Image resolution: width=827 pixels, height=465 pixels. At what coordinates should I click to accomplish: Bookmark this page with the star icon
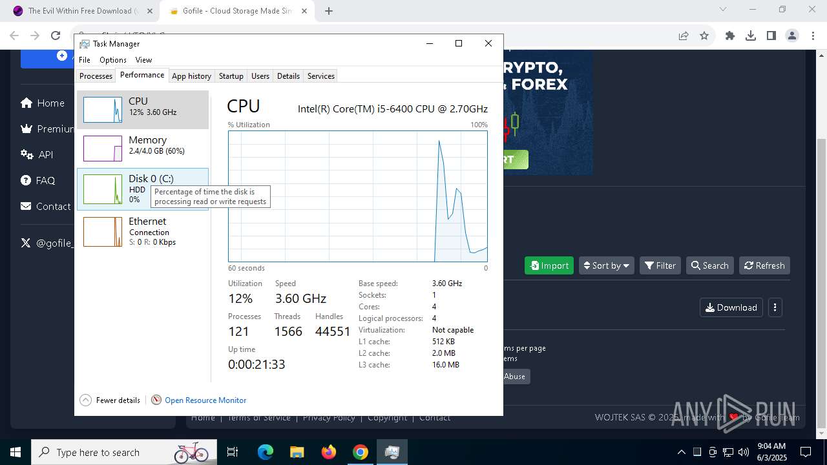[704, 36]
